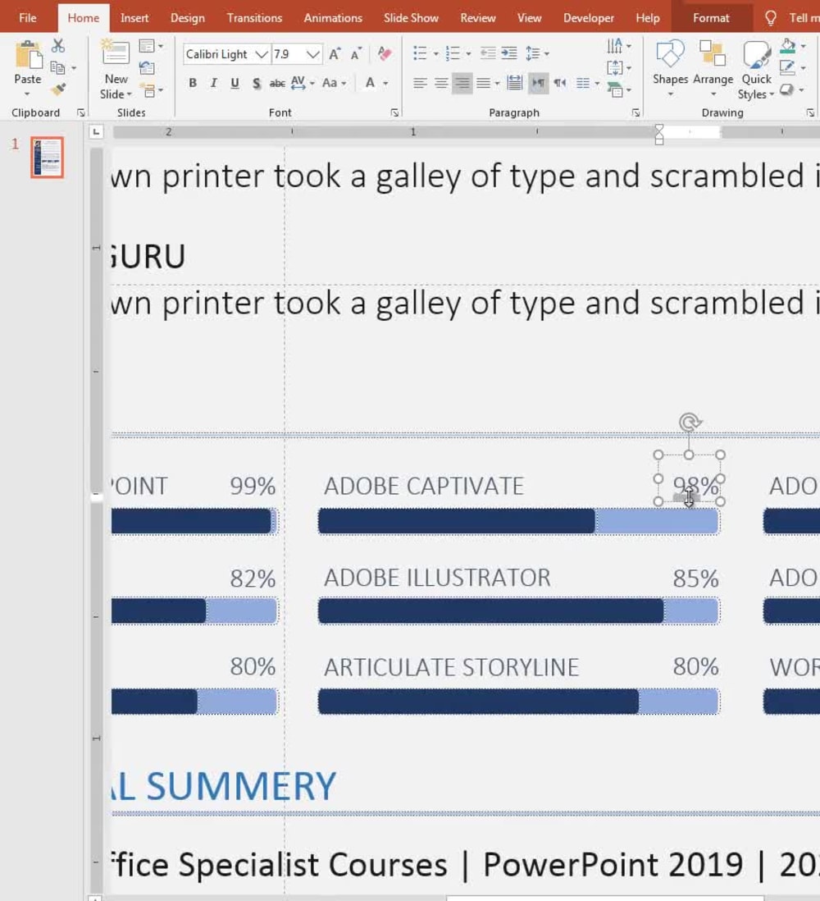Viewport: 820px width, 901px height.
Task: Click Convert to SmartArt button
Action: [x=619, y=90]
